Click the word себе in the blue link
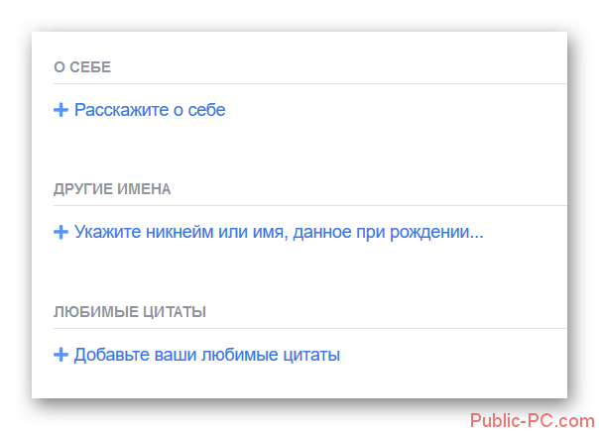This screenshot has width=599, height=432. coord(206,110)
